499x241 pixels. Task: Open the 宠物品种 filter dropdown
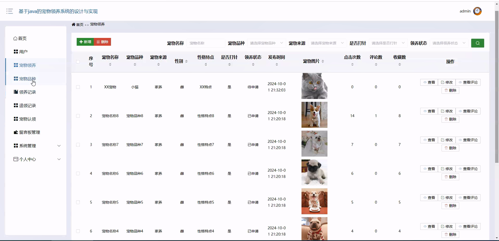266,43
